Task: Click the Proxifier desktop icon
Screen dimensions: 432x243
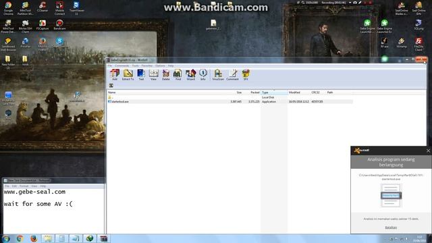Action: point(25,43)
